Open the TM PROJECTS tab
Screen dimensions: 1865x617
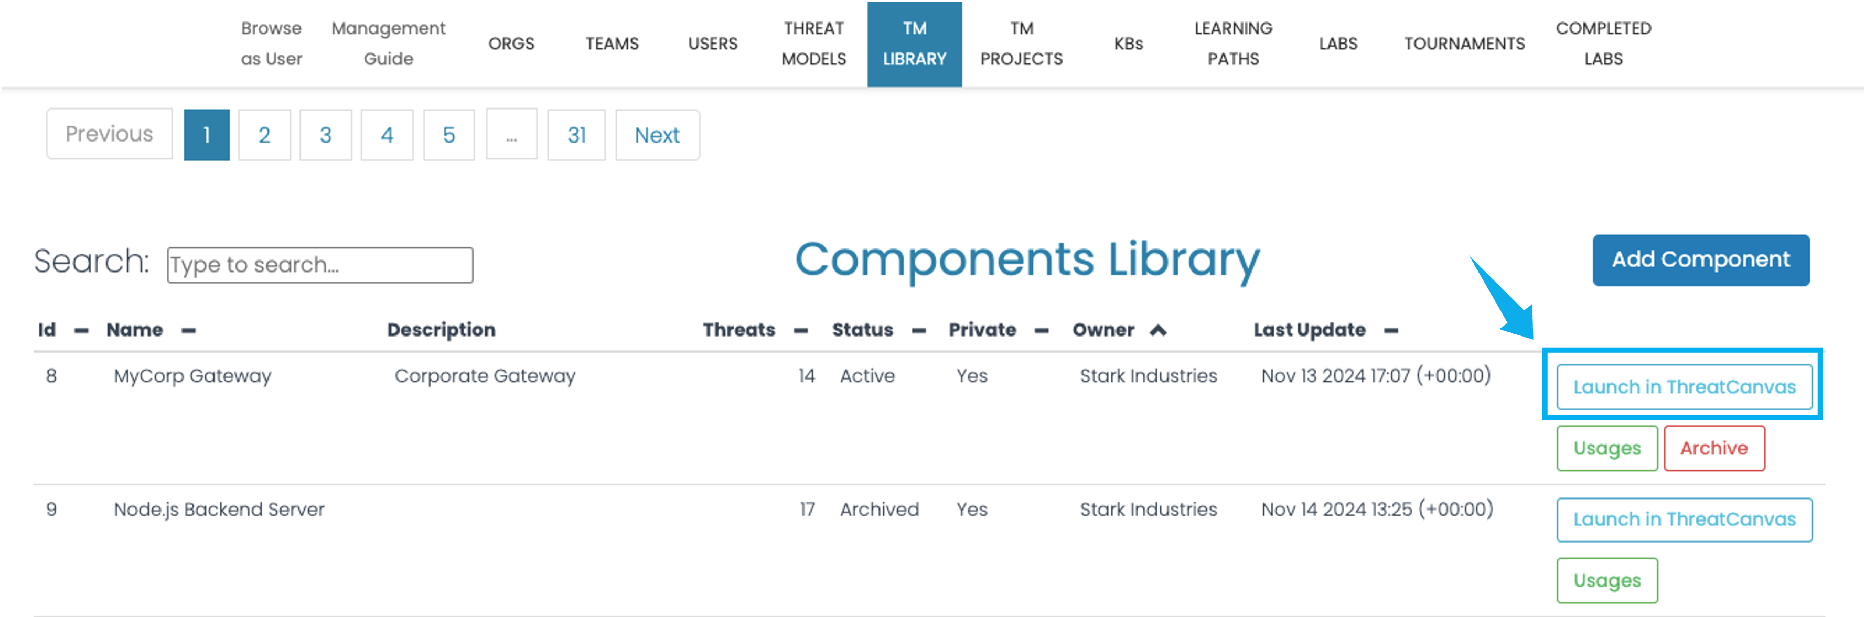[1021, 44]
